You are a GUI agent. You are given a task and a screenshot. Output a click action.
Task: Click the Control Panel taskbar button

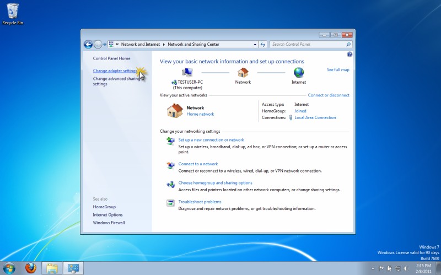pyautogui.click(x=73, y=268)
